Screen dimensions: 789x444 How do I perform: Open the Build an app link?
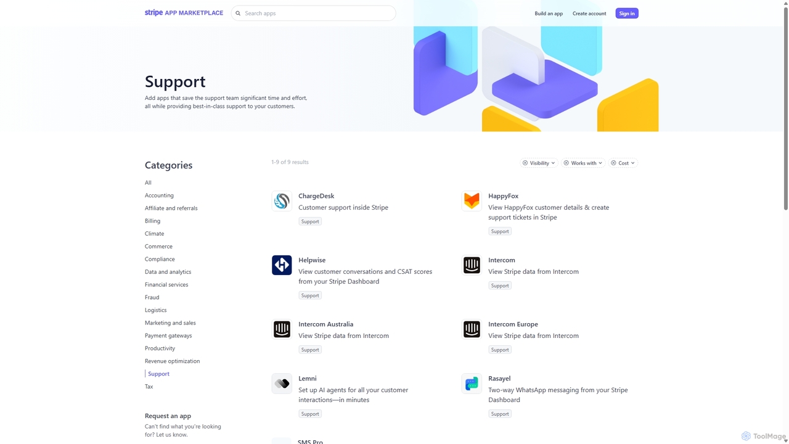[549, 14]
